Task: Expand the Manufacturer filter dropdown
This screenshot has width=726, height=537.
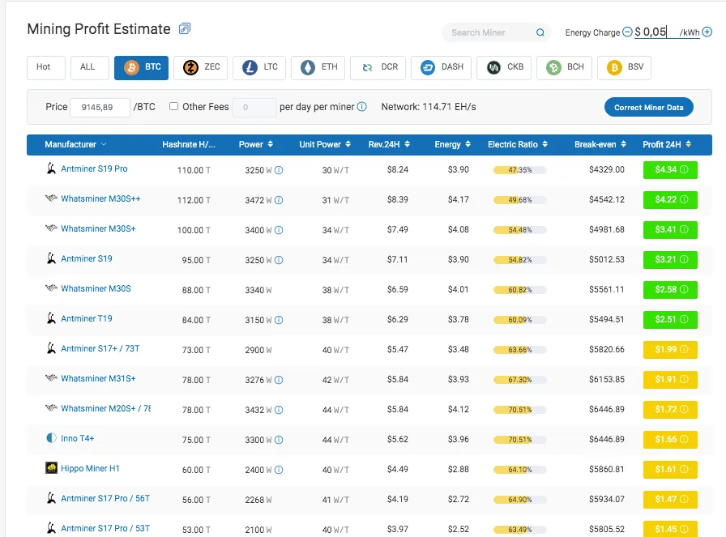Action: (104, 144)
